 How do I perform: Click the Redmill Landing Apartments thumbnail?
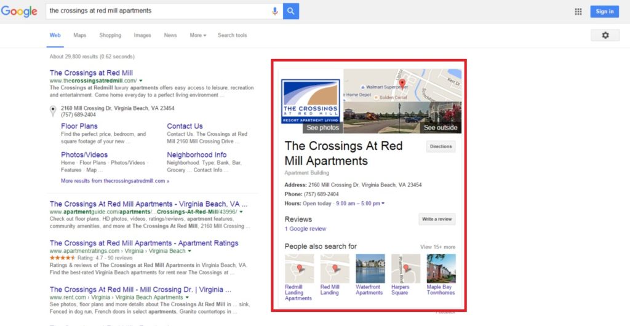[300, 269]
